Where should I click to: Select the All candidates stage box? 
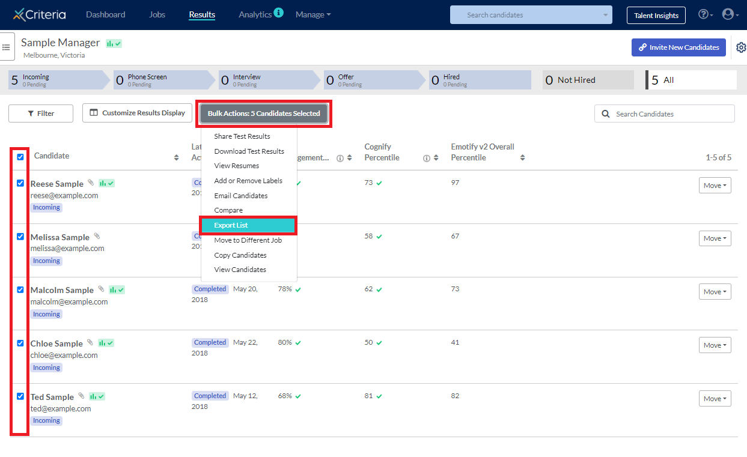[x=691, y=80]
